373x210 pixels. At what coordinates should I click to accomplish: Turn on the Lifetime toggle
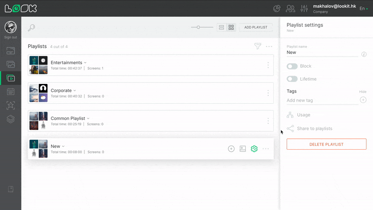click(x=292, y=79)
